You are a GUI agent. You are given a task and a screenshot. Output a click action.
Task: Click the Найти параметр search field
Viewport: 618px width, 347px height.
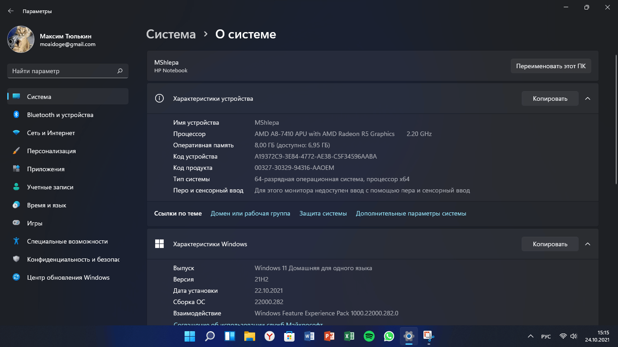point(68,71)
